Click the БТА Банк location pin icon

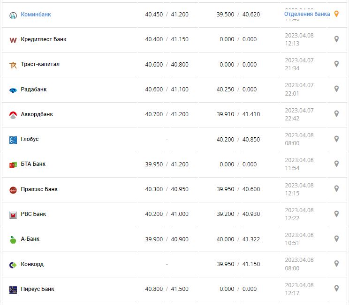336,164
